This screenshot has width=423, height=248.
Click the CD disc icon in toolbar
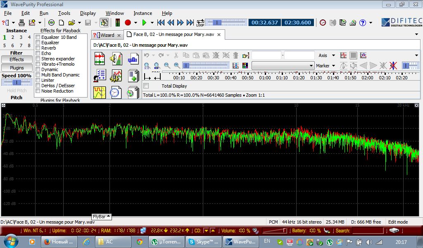tap(51, 23)
